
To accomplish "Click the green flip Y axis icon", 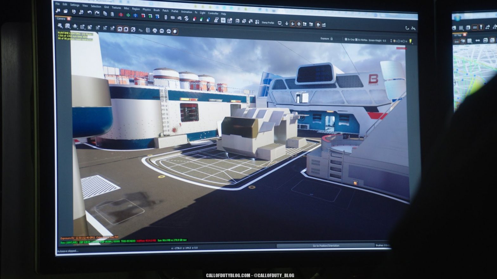I will point(128,15).
